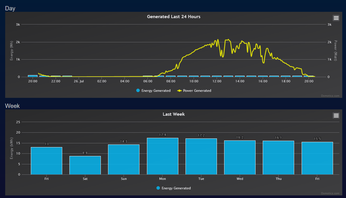
Task: Click the "Last Week" chart title
Action: [x=174, y=114]
